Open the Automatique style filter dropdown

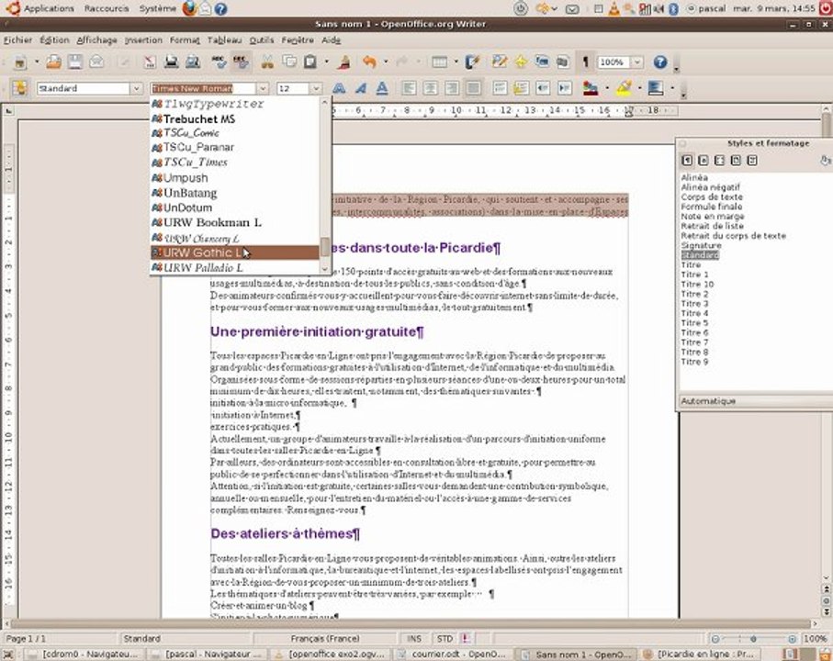(x=756, y=401)
